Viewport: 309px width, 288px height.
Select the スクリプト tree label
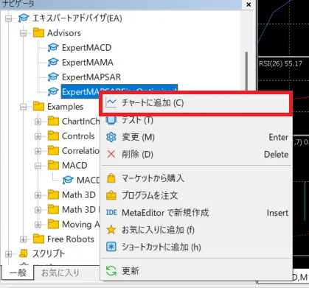click(49, 253)
